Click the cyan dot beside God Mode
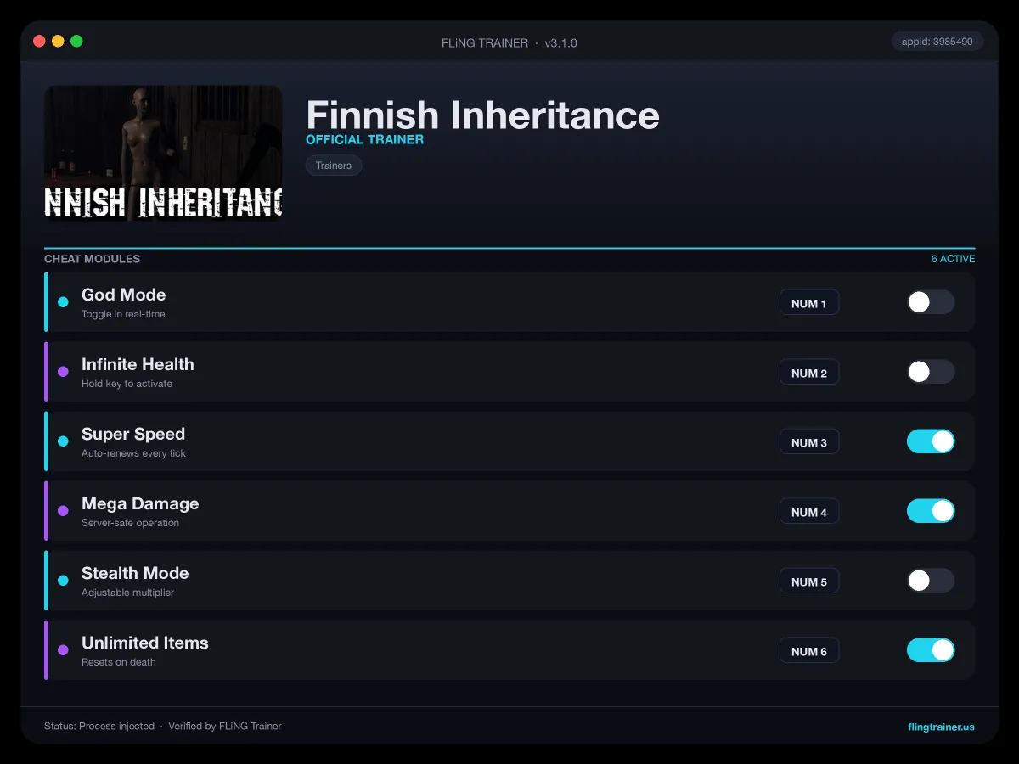The width and height of the screenshot is (1019, 764). 63,302
